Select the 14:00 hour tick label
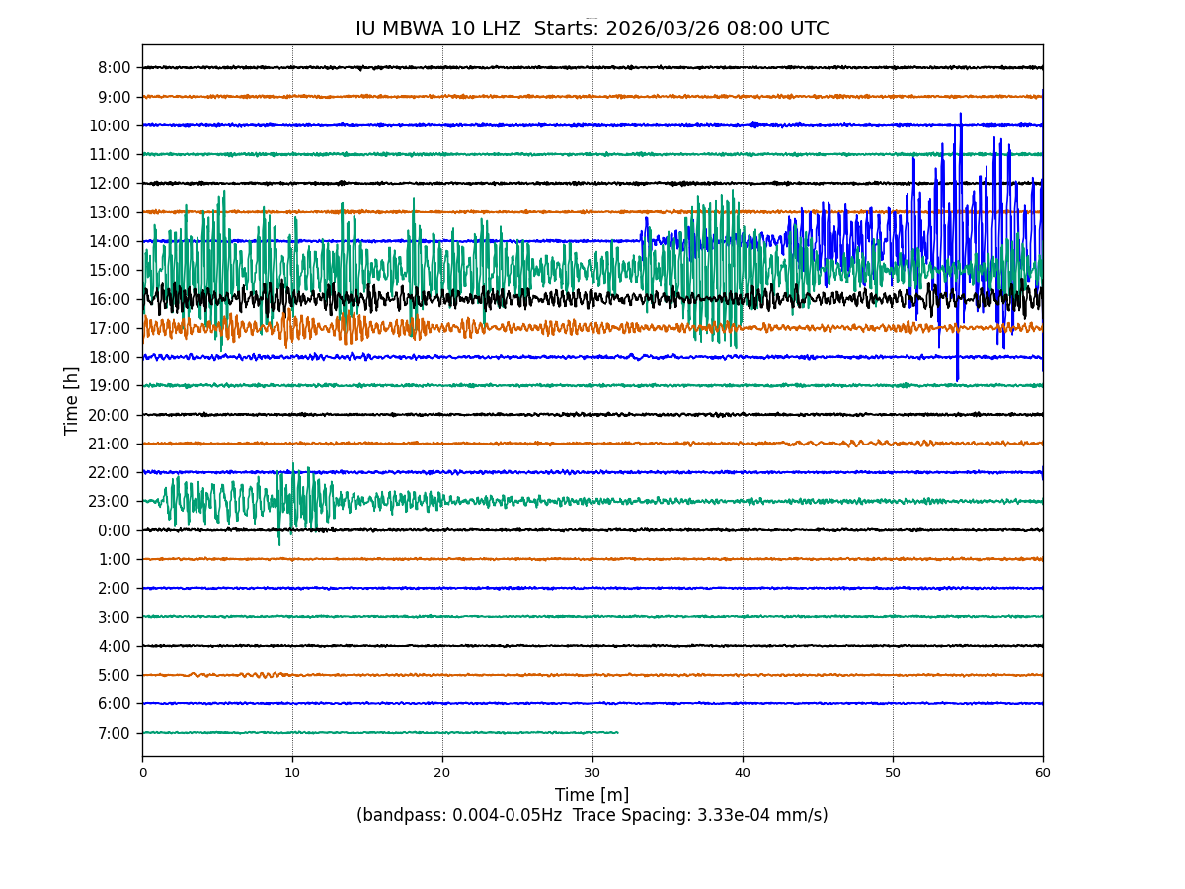 [110, 241]
